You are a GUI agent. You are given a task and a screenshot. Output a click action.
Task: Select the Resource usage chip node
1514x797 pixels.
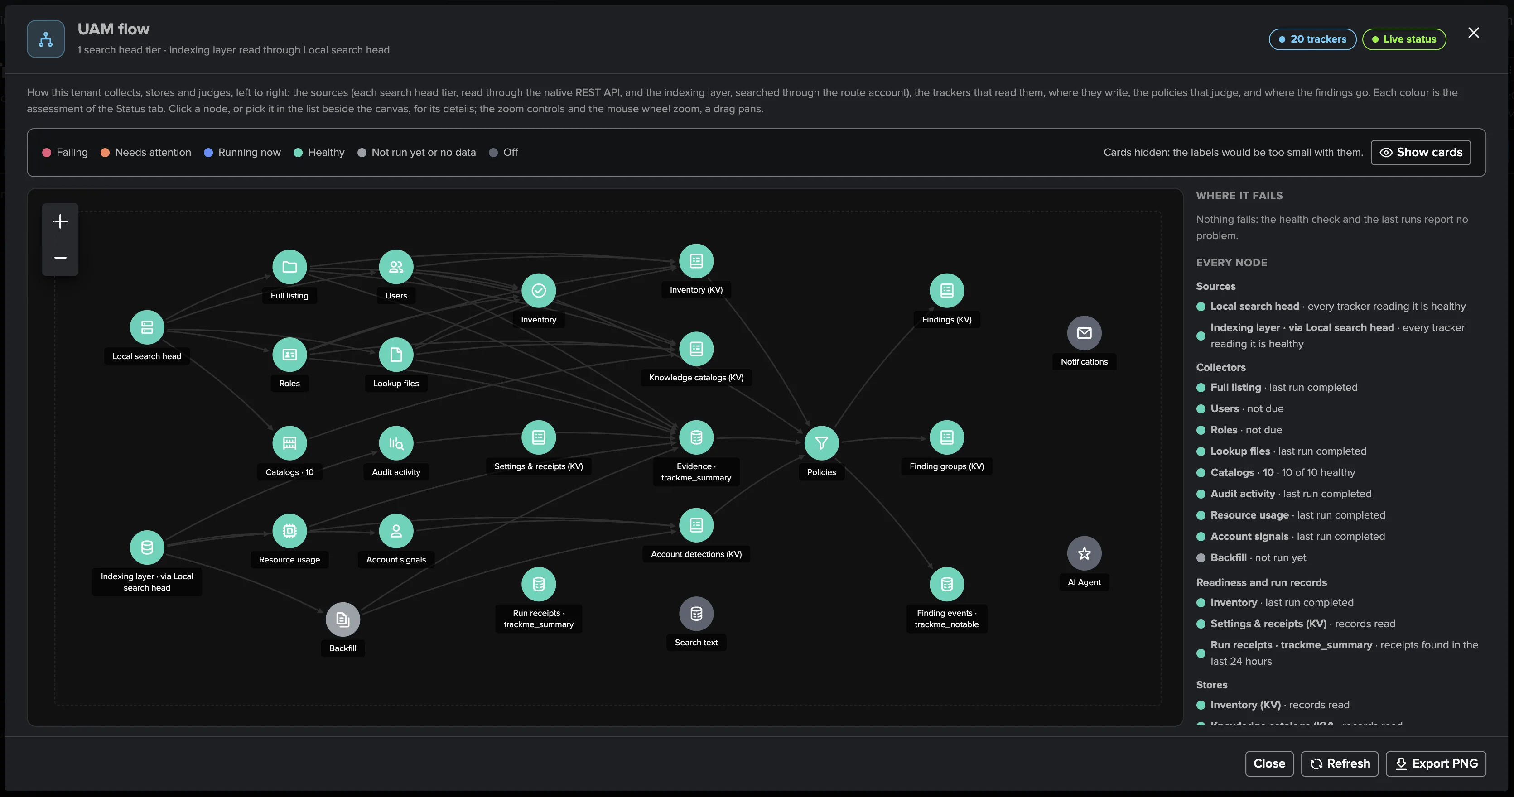click(289, 531)
